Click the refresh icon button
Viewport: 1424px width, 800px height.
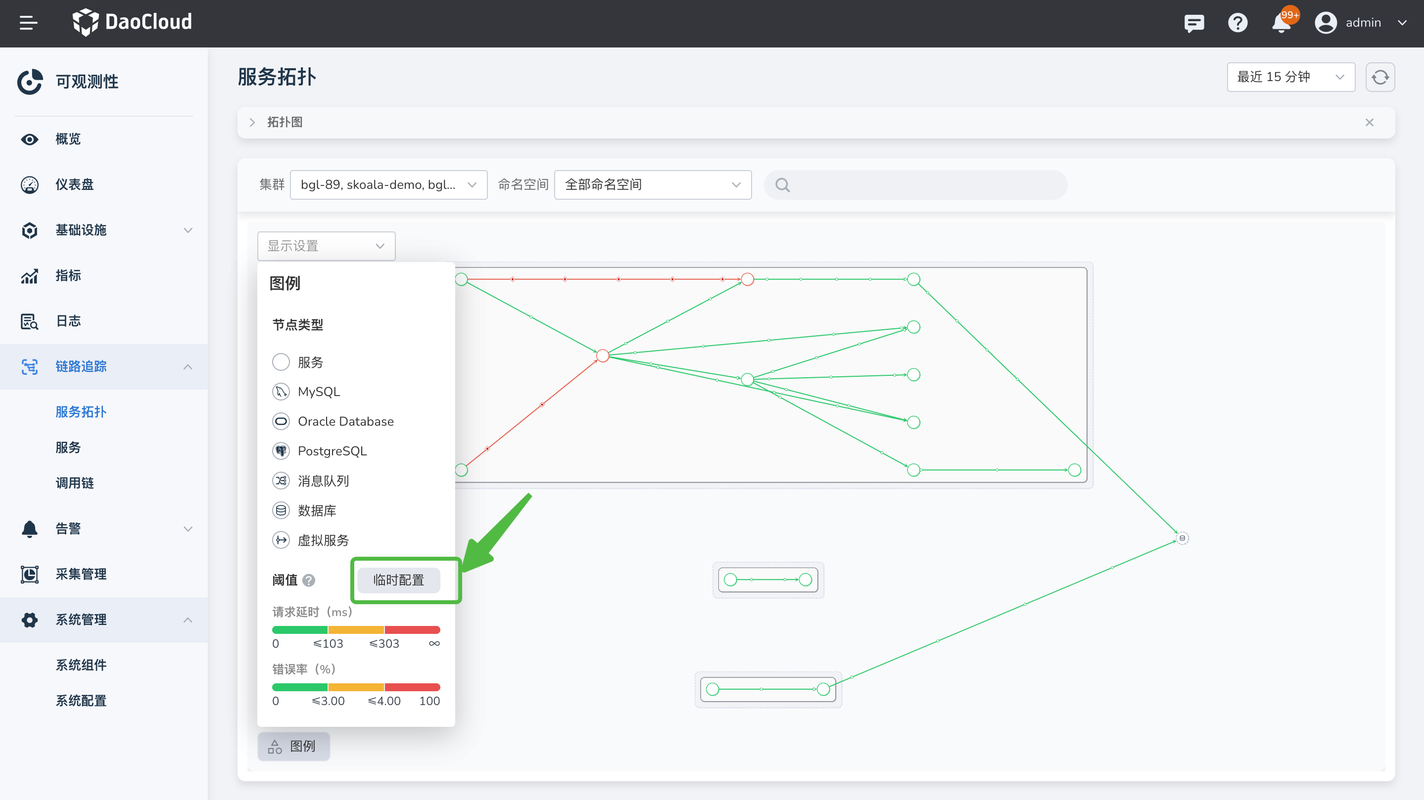(1380, 77)
